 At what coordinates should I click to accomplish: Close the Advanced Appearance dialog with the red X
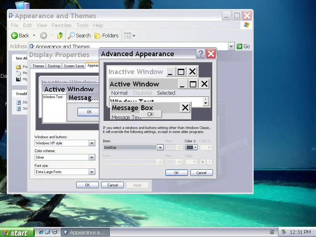tap(211, 54)
